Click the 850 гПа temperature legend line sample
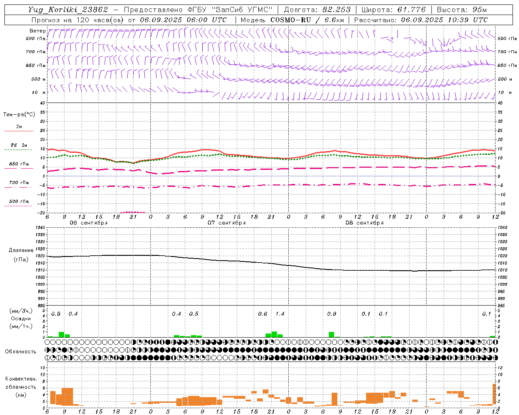Viewport: 519px width, 415px height. click(19, 169)
